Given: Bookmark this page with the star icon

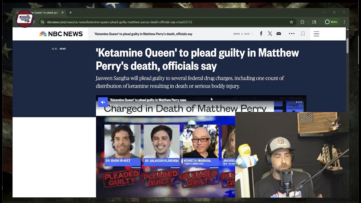Looking at the screenshot, I should pyautogui.click(x=291, y=22).
